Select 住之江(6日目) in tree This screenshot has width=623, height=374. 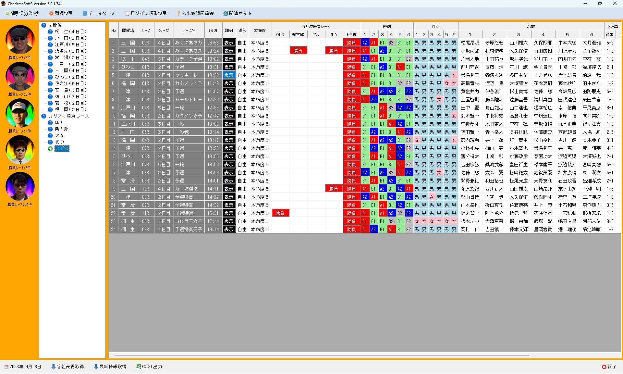(70, 83)
